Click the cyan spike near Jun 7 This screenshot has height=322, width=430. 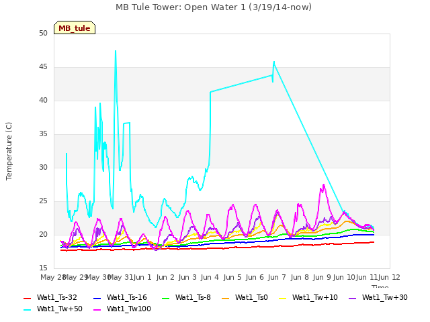(x=273, y=62)
